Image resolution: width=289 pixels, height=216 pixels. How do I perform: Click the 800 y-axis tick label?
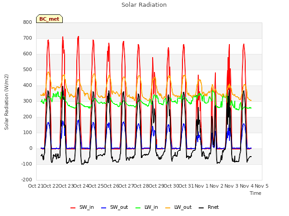tap(28, 22)
